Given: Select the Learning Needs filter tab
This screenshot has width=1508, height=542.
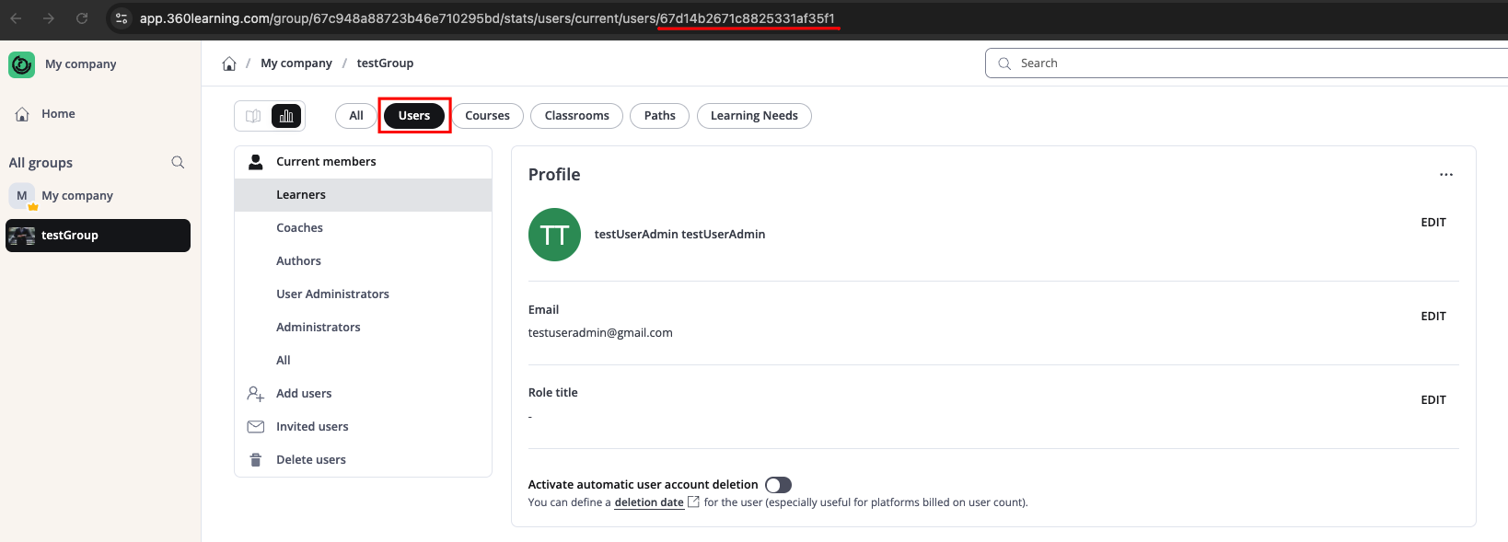Looking at the screenshot, I should 754,116.
